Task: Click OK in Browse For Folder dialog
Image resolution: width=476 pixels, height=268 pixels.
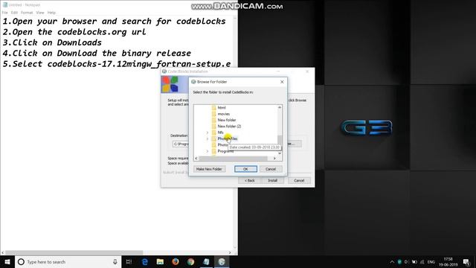Action: click(x=245, y=169)
